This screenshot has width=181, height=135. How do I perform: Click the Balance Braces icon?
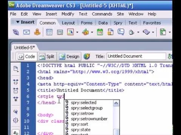pos(16,120)
